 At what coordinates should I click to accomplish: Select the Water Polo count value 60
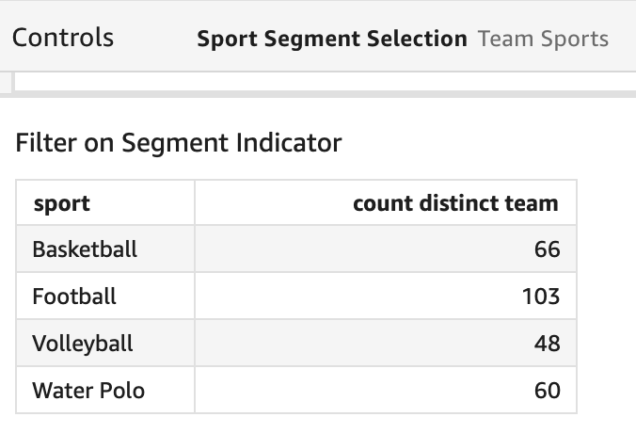click(x=546, y=390)
